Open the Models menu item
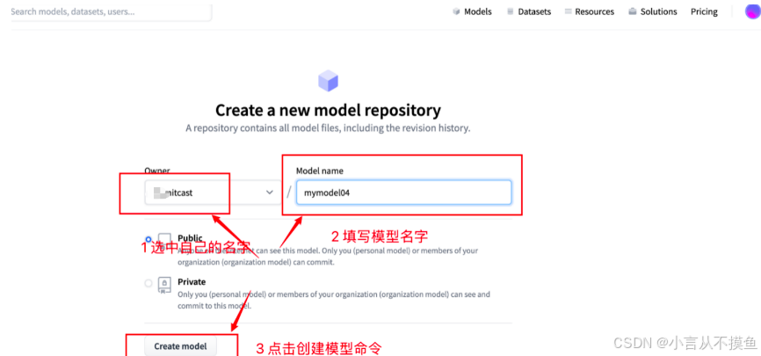This screenshot has height=356, width=761. [472, 11]
